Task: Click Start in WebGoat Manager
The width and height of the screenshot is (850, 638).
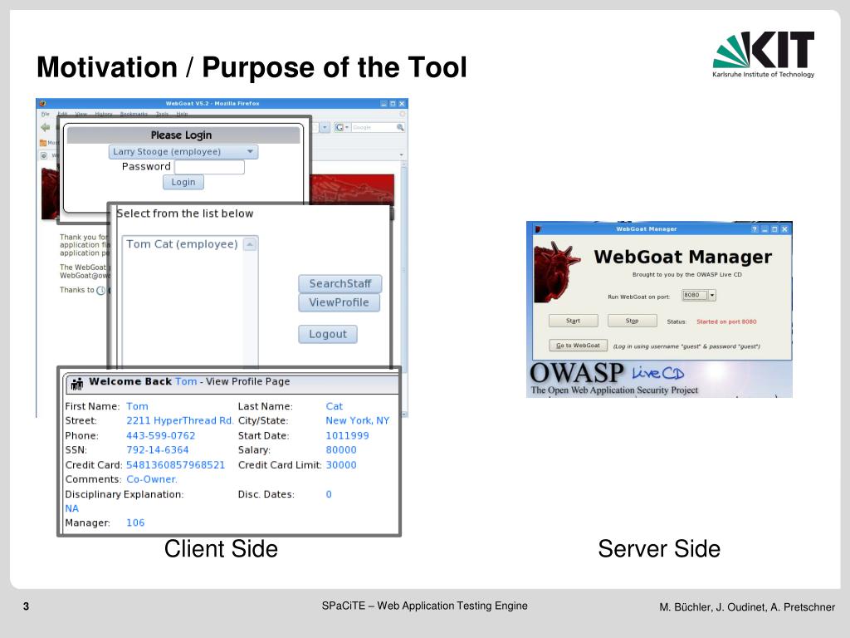Action: pyautogui.click(x=573, y=321)
